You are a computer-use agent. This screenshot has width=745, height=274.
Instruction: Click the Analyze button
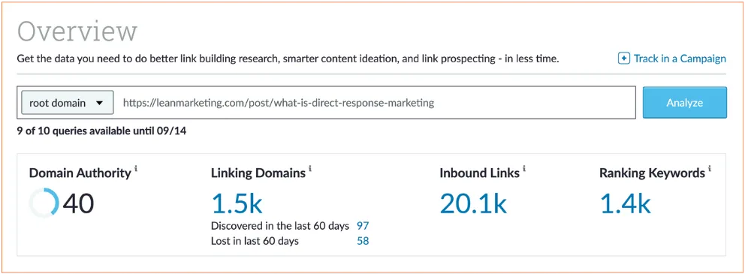pos(685,103)
